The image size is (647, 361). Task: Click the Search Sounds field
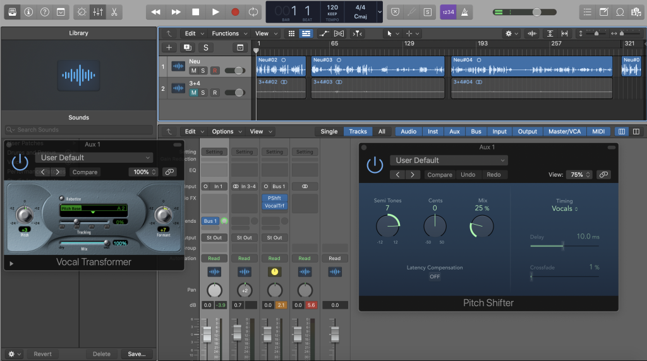(x=79, y=130)
